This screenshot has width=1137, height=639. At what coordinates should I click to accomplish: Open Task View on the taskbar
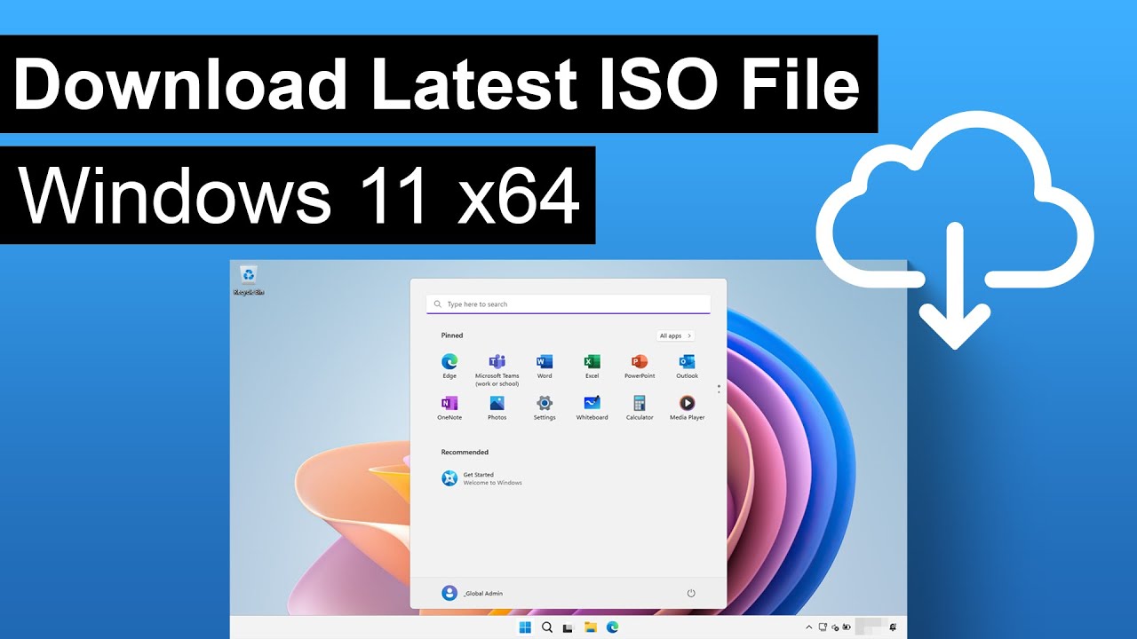tap(568, 627)
